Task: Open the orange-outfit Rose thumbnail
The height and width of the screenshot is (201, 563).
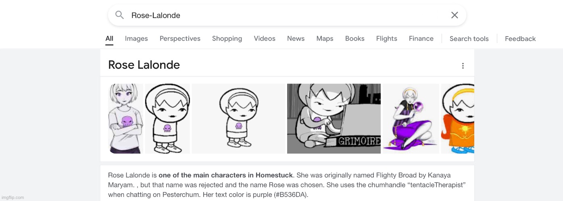Action: pyautogui.click(x=458, y=119)
